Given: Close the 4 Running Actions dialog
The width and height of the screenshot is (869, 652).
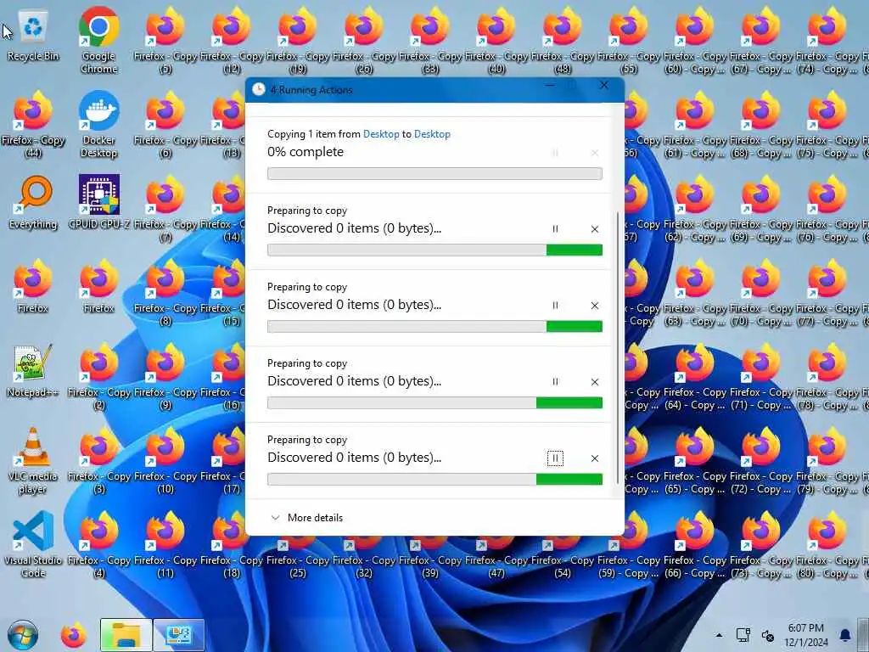Looking at the screenshot, I should [604, 86].
